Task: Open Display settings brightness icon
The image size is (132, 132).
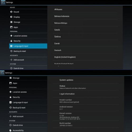Action: click(11, 17)
